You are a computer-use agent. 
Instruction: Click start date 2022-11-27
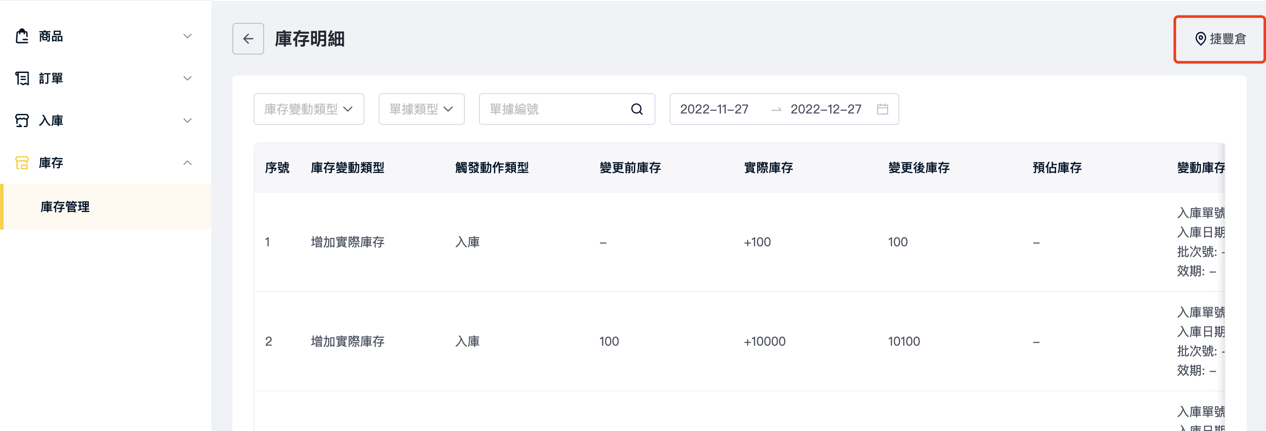tap(714, 109)
